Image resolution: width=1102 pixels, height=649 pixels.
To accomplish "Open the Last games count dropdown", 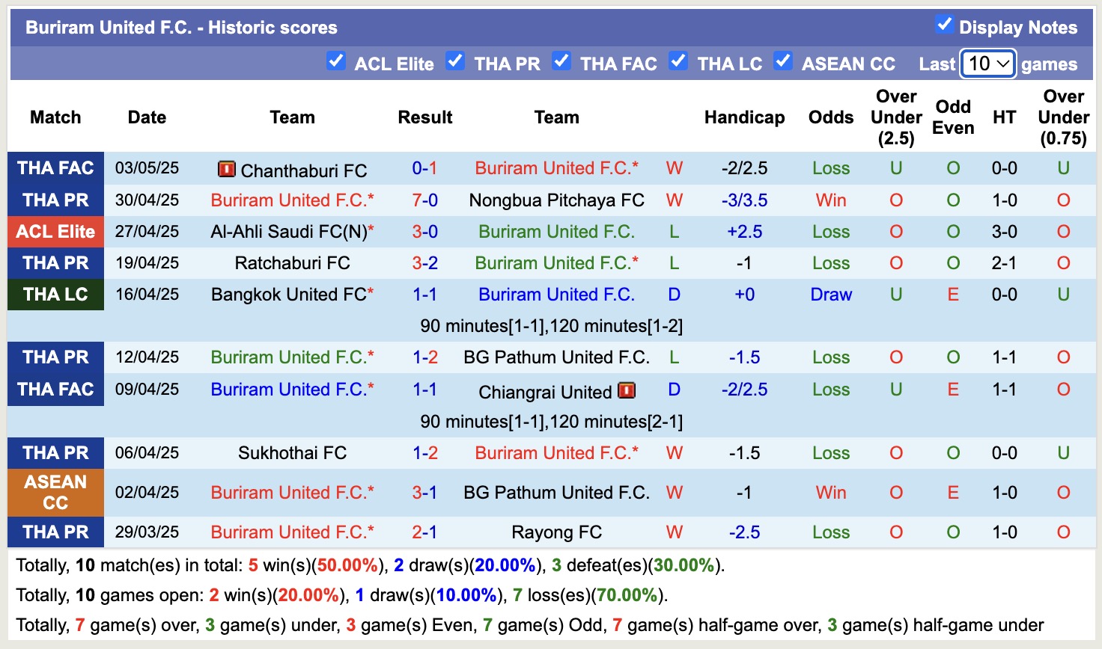I will [x=987, y=64].
